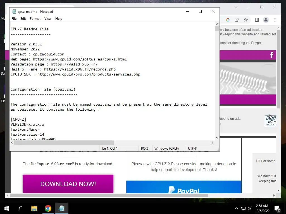Click the 'CPU-Z Readme file' heading line

pos(30,29)
